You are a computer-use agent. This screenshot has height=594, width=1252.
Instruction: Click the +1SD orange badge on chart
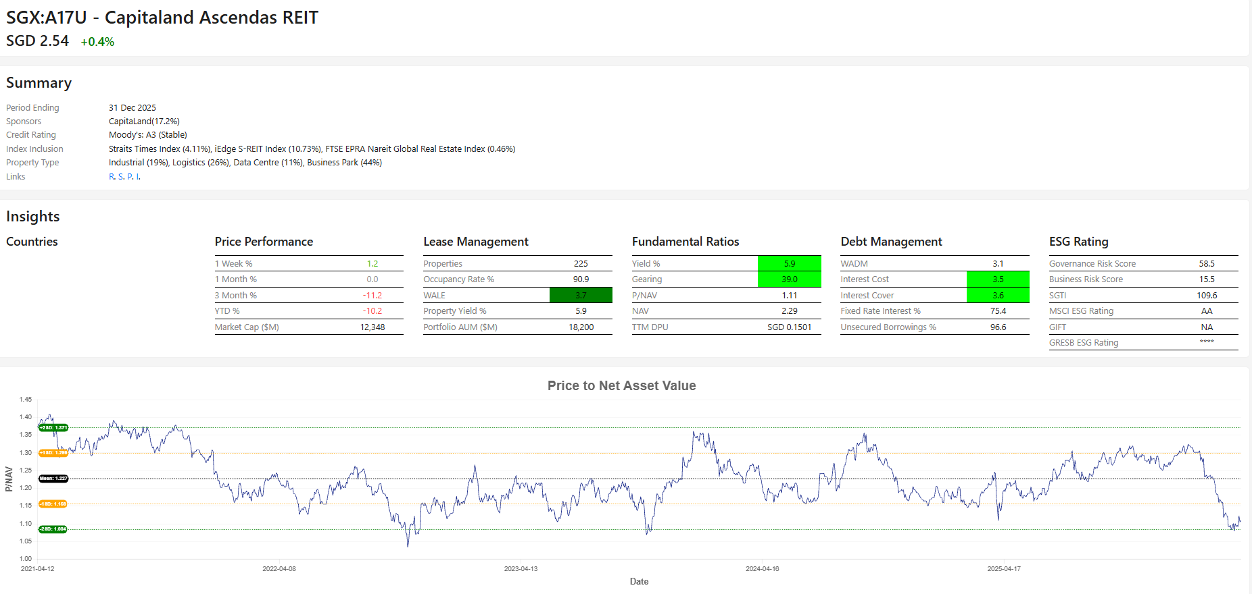[53, 453]
